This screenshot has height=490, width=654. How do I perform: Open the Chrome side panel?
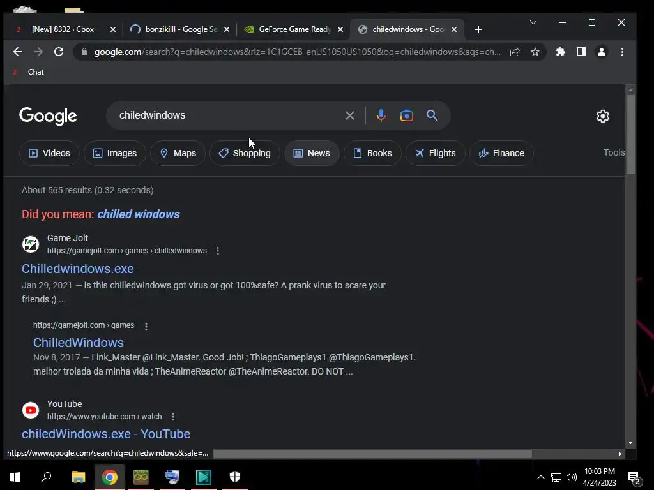tap(581, 52)
